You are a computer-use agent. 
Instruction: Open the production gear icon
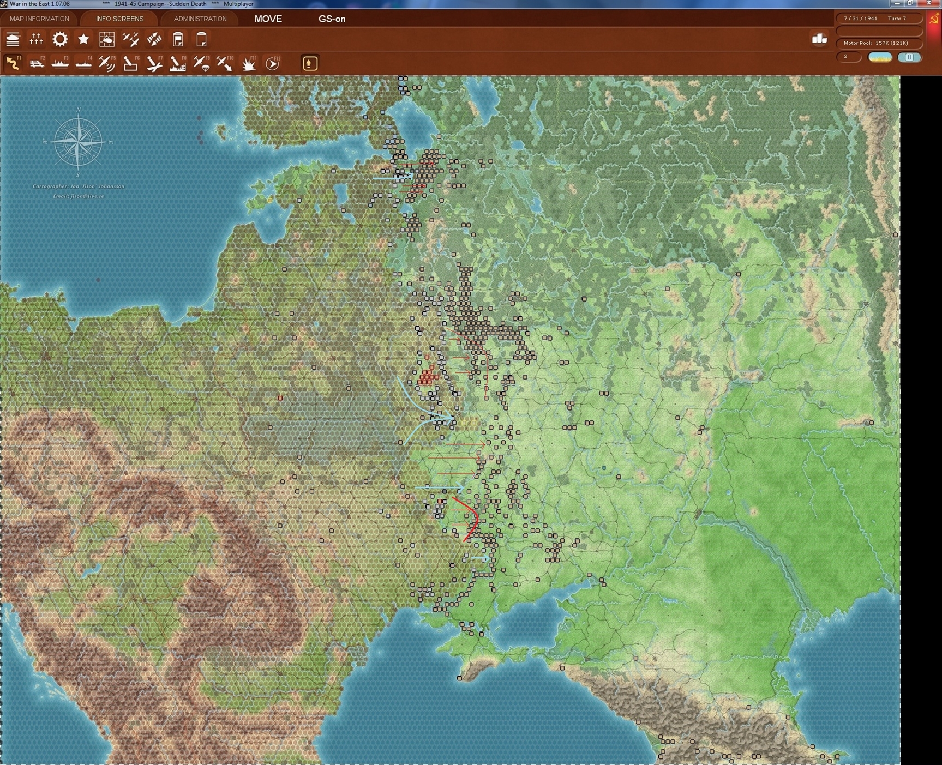60,39
